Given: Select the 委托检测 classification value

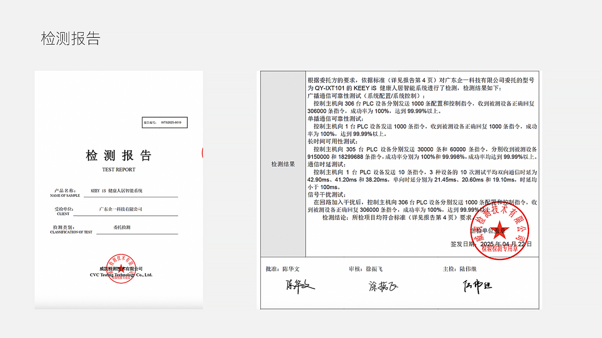Looking at the screenshot, I should 122,227.
